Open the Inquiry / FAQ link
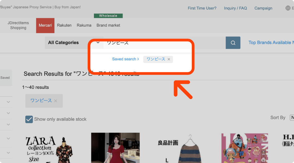Screen dimensions: 294x163 [235, 8]
